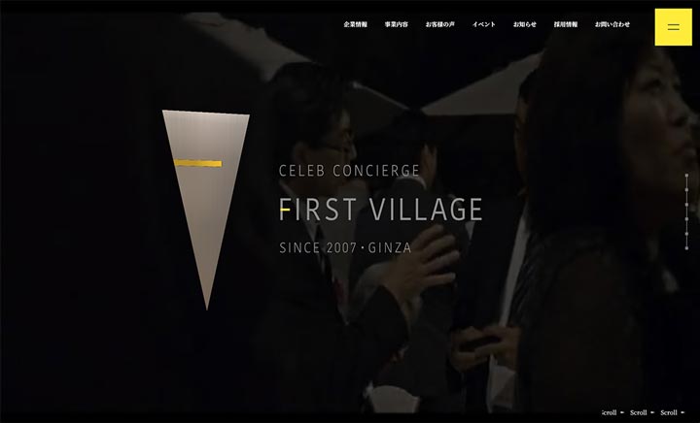Click the FIRST VILLAGE heading text
The width and height of the screenshot is (700, 423).
(x=381, y=210)
